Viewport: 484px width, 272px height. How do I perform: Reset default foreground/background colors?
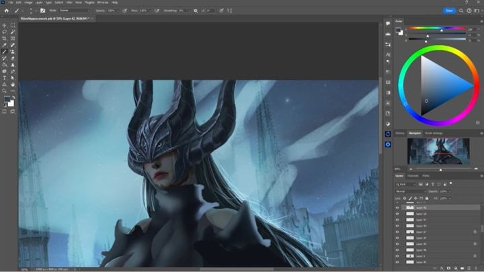[4, 105]
